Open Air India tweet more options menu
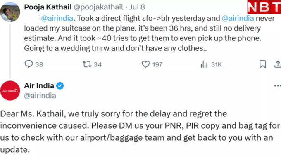 [x=277, y=86]
